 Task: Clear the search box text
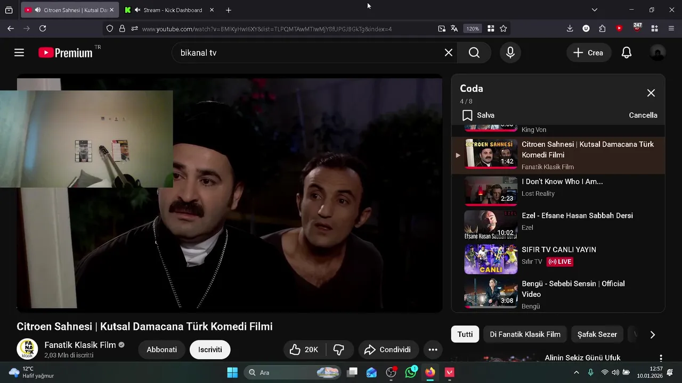pos(449,53)
